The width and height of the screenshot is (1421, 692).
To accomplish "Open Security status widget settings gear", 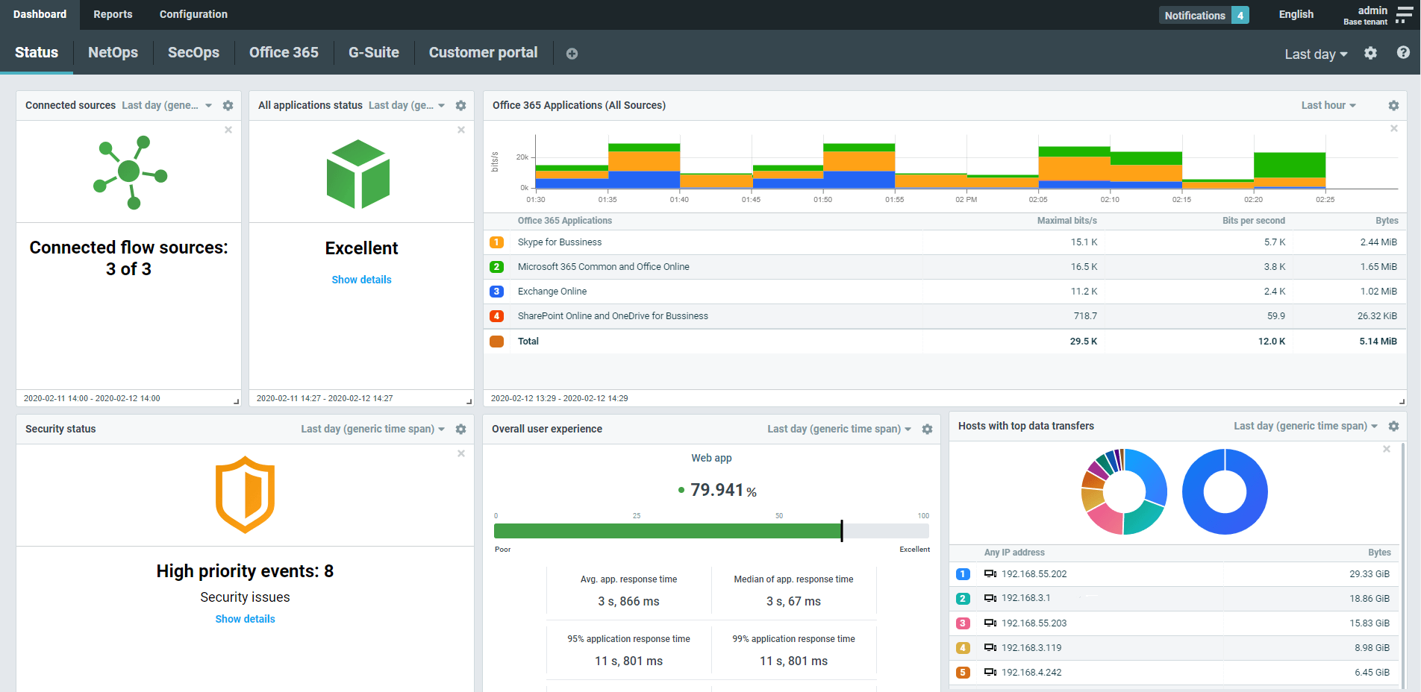I will pyautogui.click(x=461, y=430).
